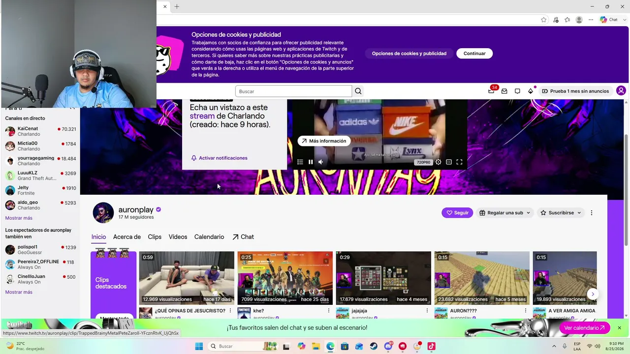The width and height of the screenshot is (630, 354).
Task: Switch to the Acerca de tab
Action: [x=127, y=237]
